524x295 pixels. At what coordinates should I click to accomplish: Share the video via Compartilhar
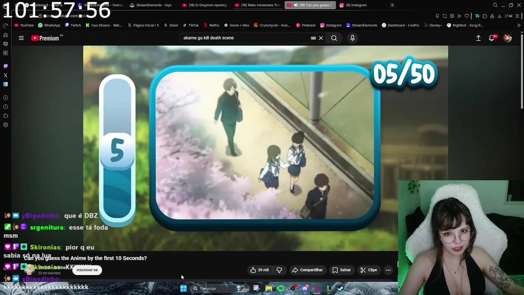(x=307, y=270)
